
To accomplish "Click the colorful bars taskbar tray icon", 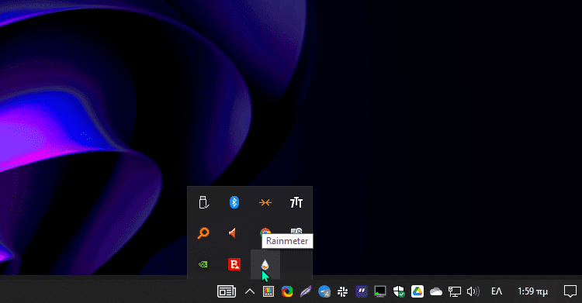I will click(268, 291).
